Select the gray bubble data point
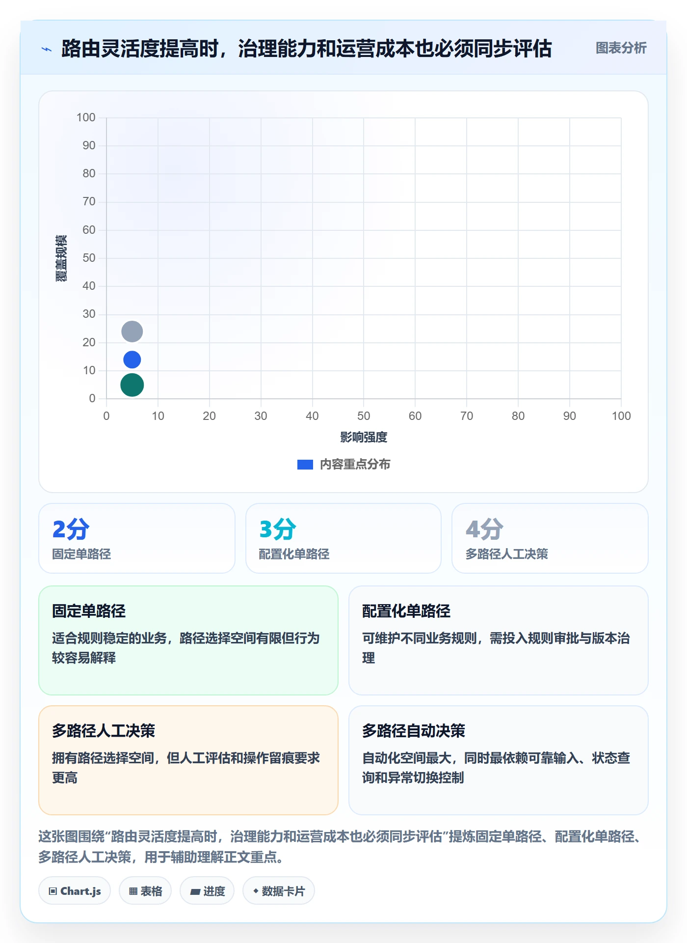Screen dimensions: 687x943 132,332
